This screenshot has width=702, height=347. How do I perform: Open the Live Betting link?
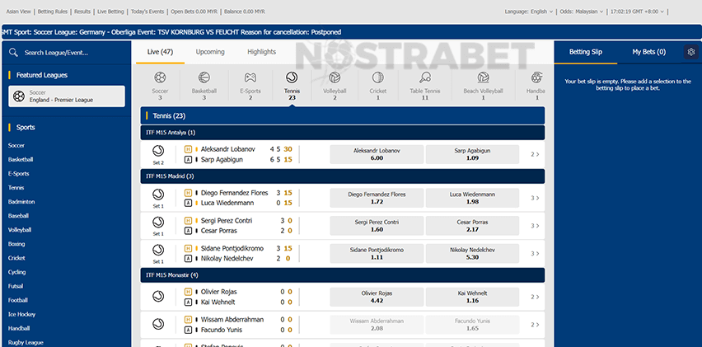click(111, 12)
